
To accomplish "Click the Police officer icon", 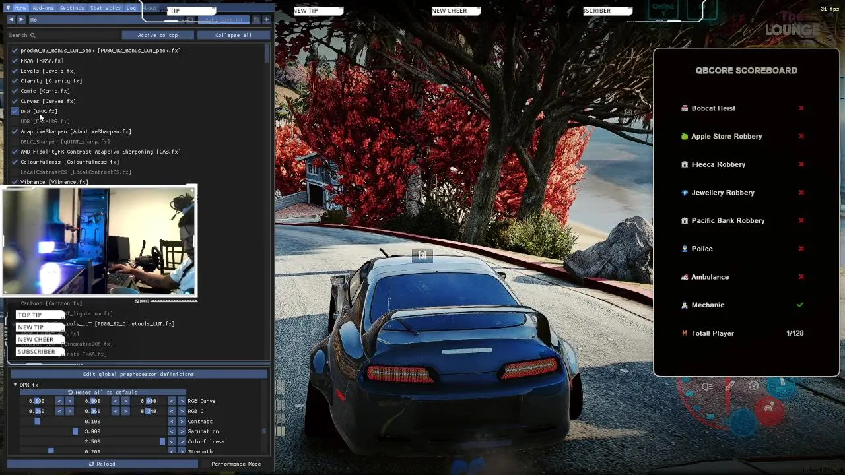I will [x=685, y=249].
